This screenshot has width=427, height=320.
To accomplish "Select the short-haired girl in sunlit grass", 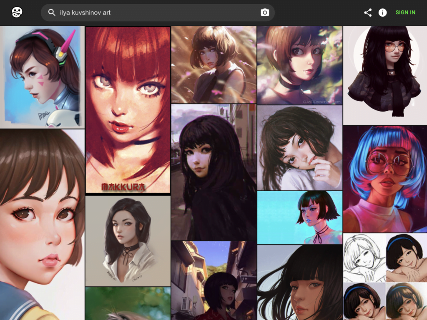I will (x=213, y=65).
